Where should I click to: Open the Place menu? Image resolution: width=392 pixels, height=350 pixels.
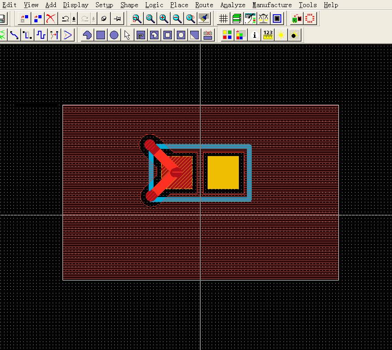[179, 5]
